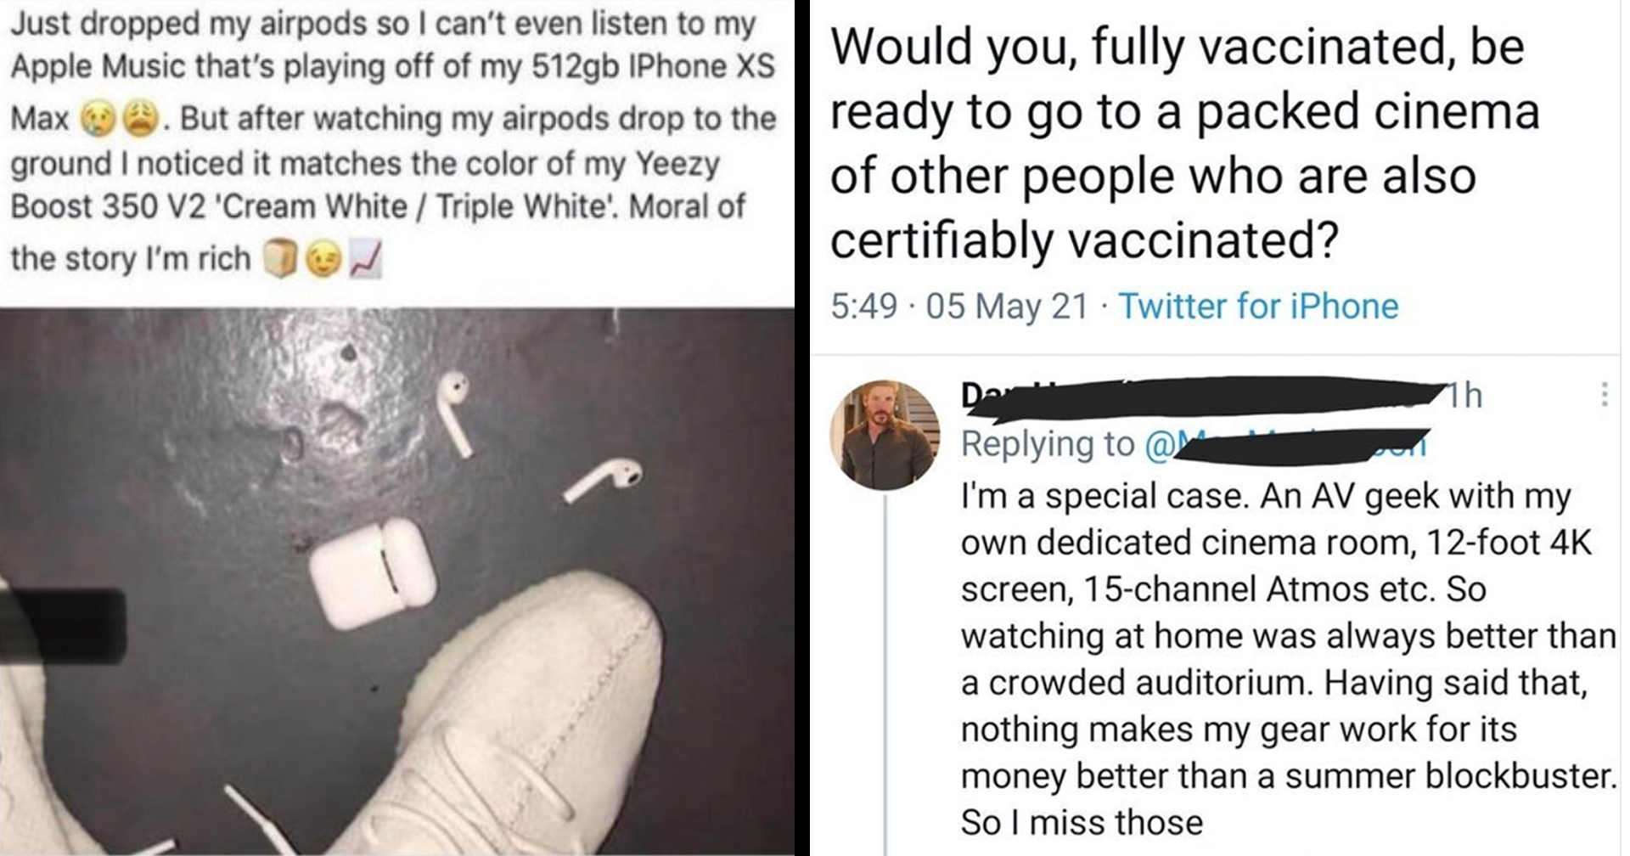Open the replier's profile avatar
The width and height of the screenshot is (1630, 856).
pyautogui.click(x=885, y=434)
